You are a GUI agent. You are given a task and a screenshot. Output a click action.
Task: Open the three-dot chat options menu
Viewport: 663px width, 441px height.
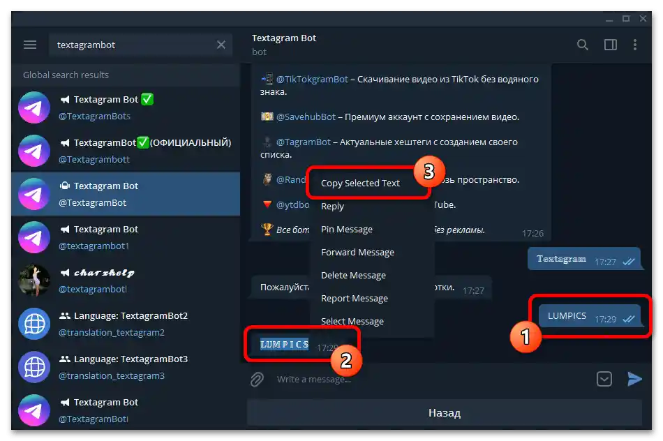[x=634, y=45]
